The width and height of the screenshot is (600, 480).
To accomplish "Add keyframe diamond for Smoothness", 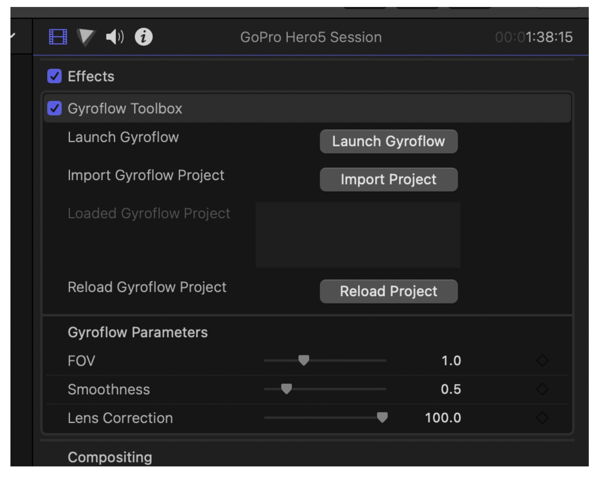I will 542,389.
